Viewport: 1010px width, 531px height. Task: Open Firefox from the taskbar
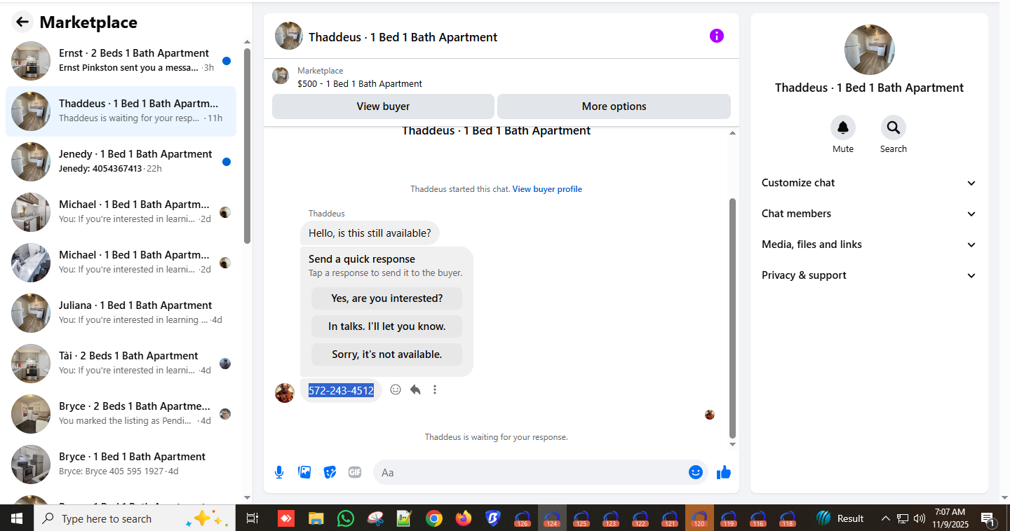464,518
